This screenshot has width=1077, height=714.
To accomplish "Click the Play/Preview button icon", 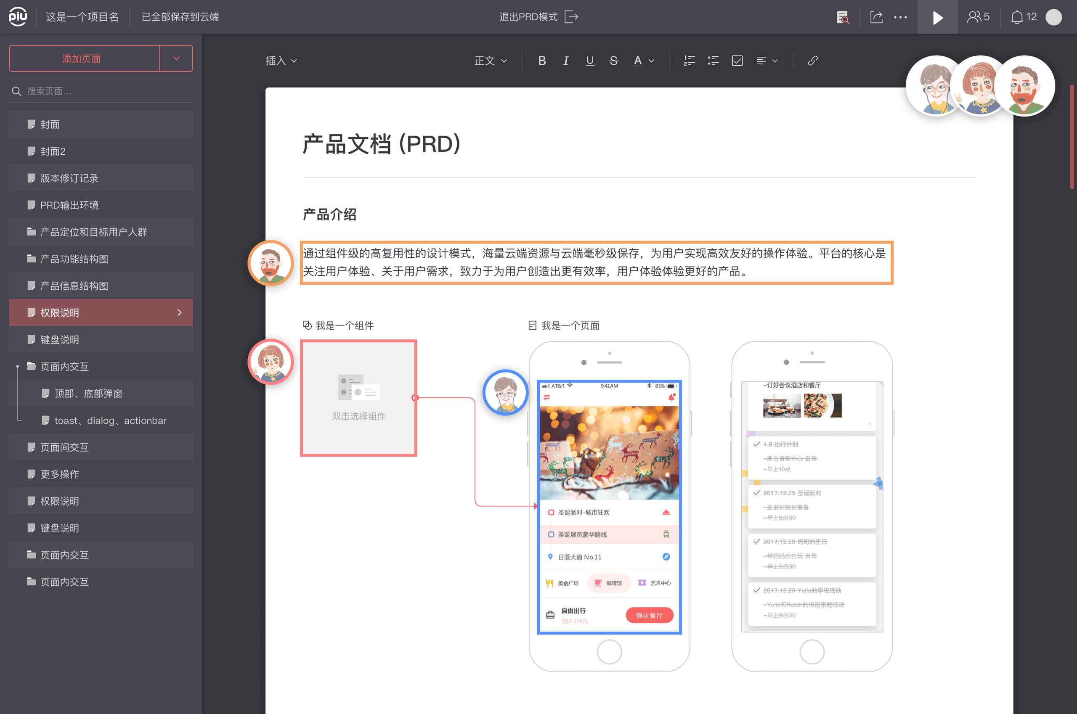I will (x=936, y=18).
